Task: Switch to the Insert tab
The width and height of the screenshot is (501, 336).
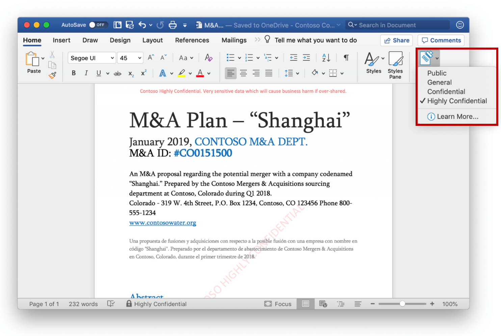Action: click(x=61, y=40)
